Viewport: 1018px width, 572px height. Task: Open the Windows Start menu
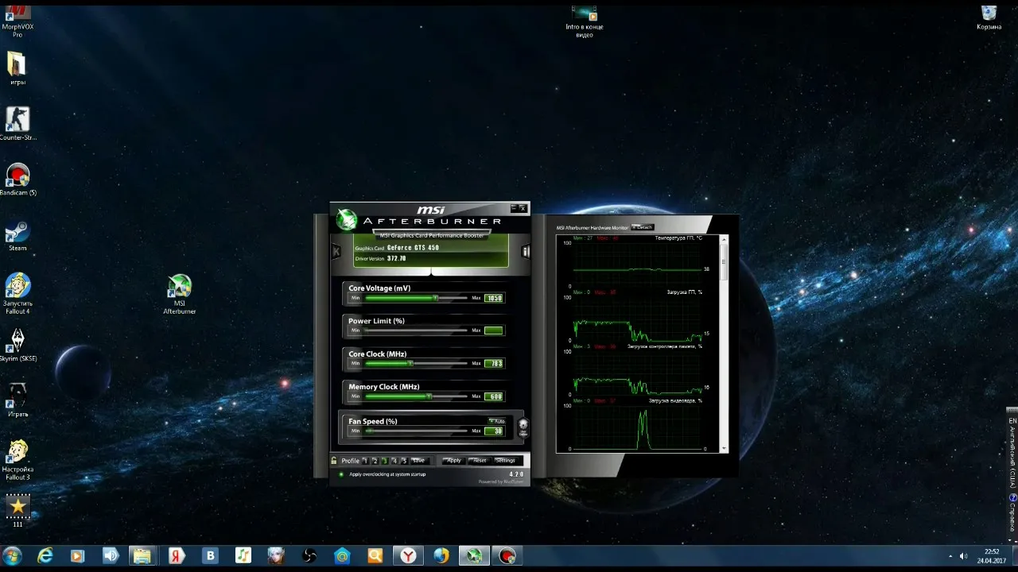coord(13,555)
